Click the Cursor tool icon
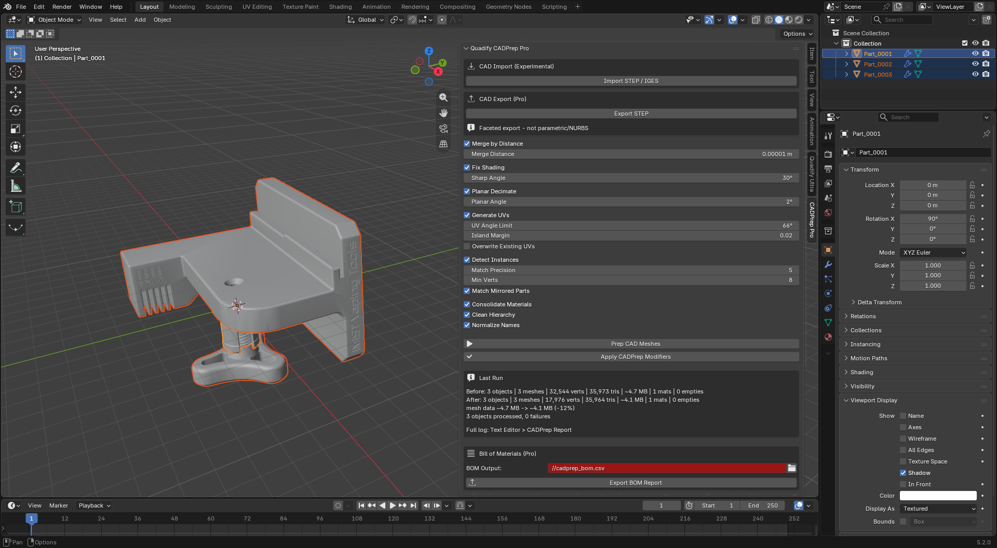This screenshot has height=548, width=997. click(16, 72)
